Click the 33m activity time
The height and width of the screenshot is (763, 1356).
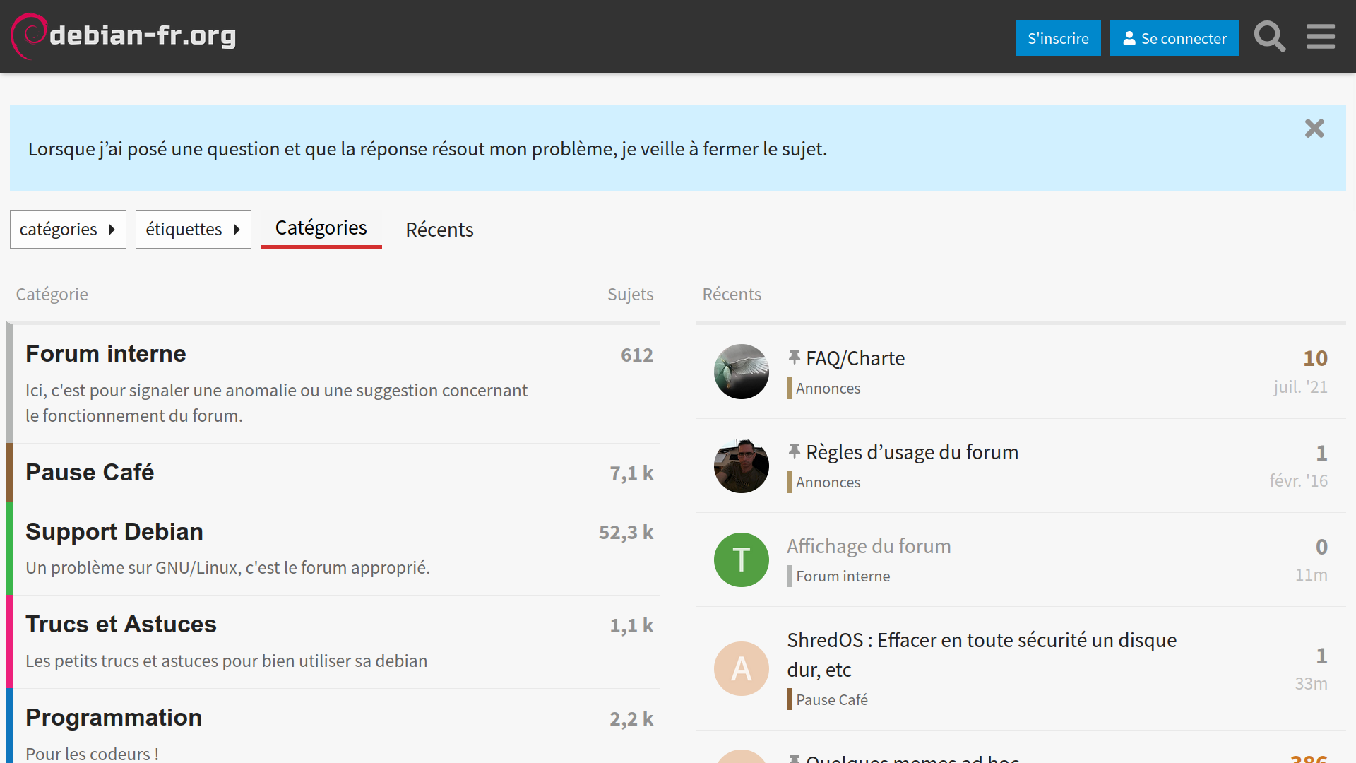tap(1311, 684)
